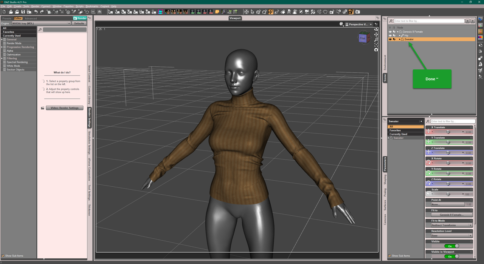Click the Fit to Genesis 8 Female button
The width and height of the screenshot is (484, 264).
pos(451,215)
